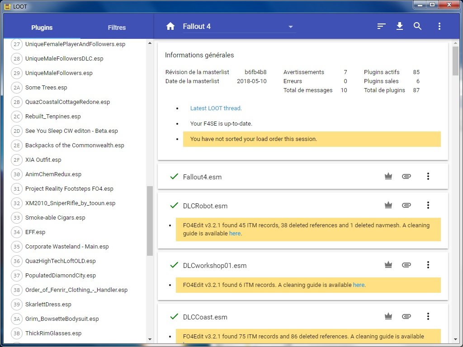Click the Fallout4.esm card title
Image resolution: width=463 pixels, height=347 pixels.
point(202,177)
